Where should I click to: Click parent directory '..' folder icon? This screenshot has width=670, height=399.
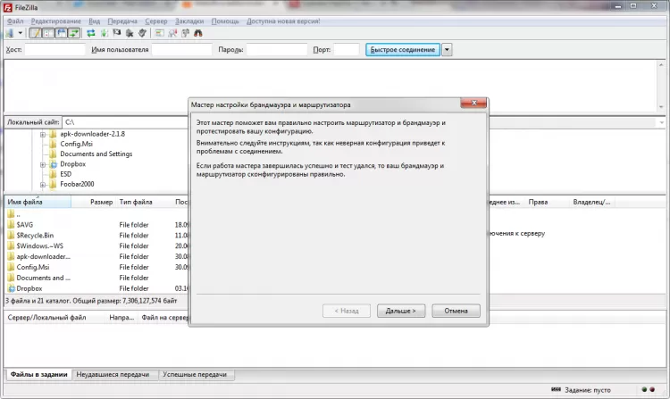(x=11, y=214)
